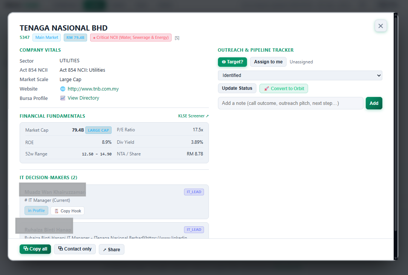Assign this company to me
Screen dimensions: 408x275
268,62
